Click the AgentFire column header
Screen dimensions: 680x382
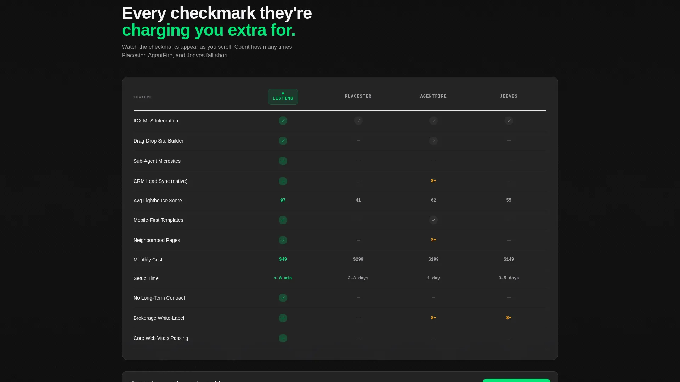pyautogui.click(x=433, y=96)
